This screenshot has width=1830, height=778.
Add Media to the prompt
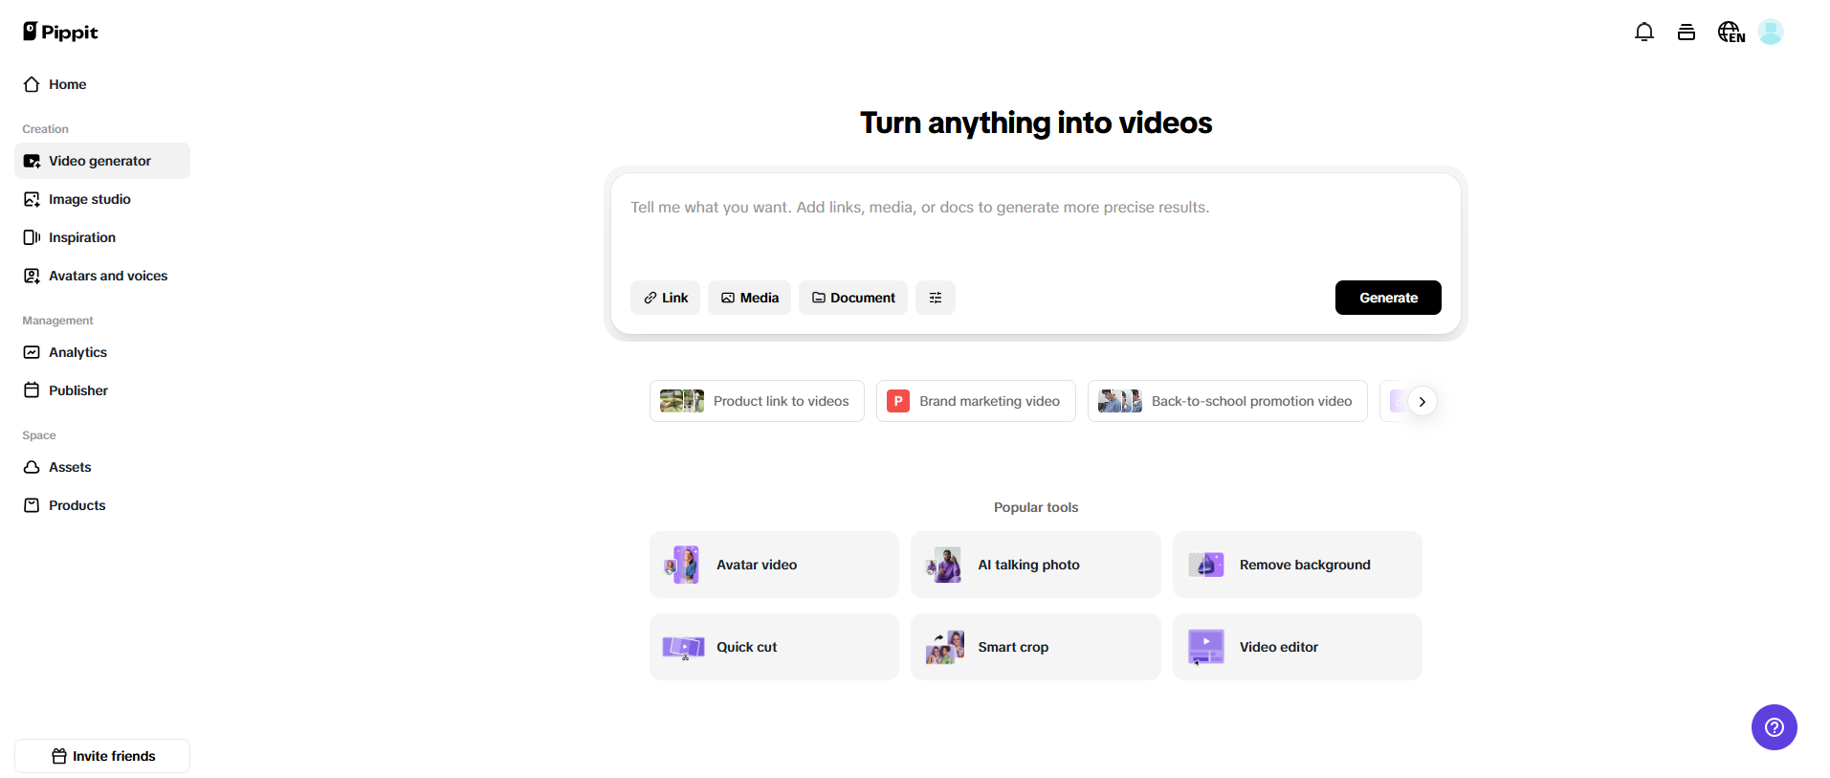click(750, 298)
